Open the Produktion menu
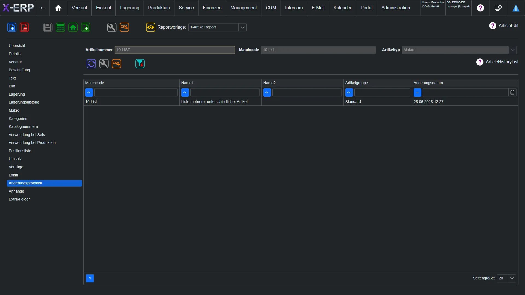The width and height of the screenshot is (525, 295). (159, 8)
